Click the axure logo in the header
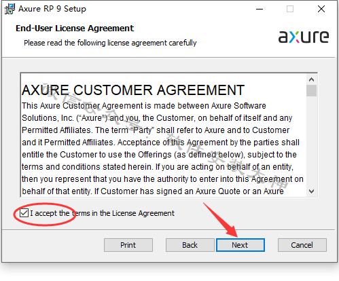 click(304, 37)
